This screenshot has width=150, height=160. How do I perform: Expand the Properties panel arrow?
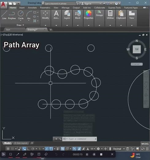tap(89, 25)
